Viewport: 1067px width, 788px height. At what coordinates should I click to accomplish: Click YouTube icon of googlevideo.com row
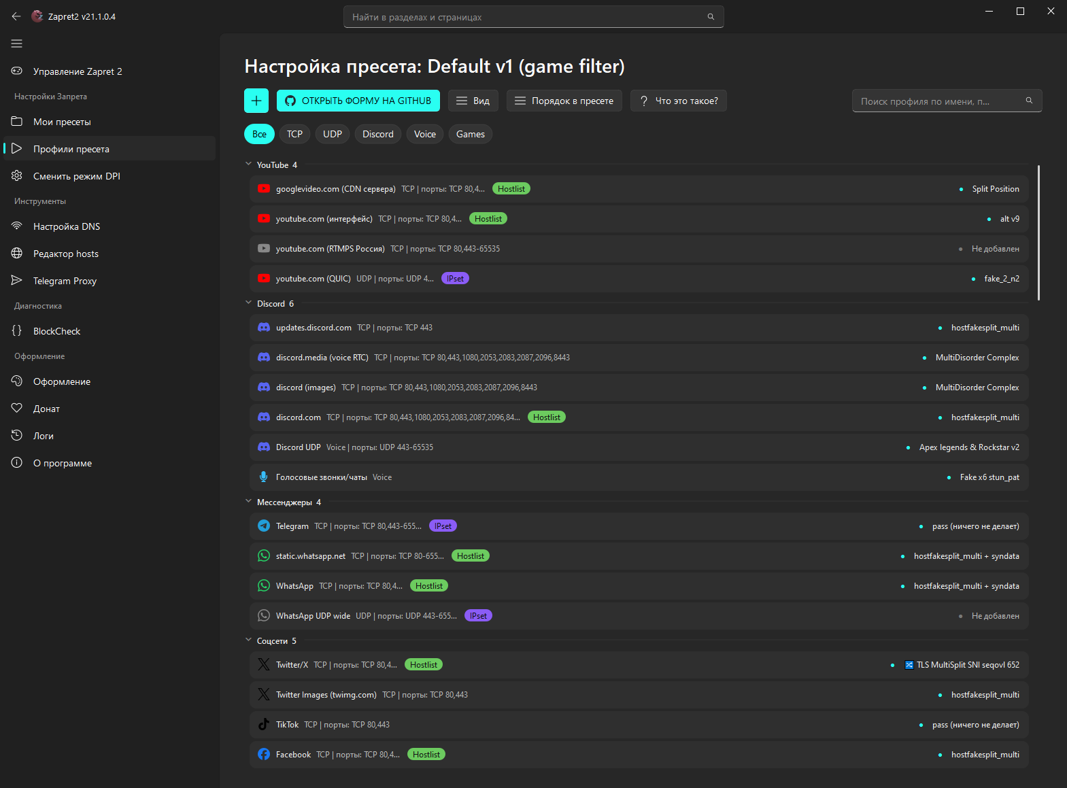pyautogui.click(x=264, y=189)
